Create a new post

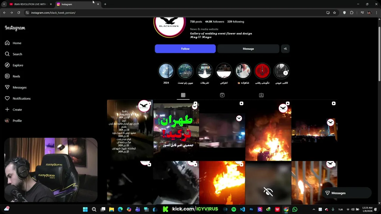click(13, 109)
